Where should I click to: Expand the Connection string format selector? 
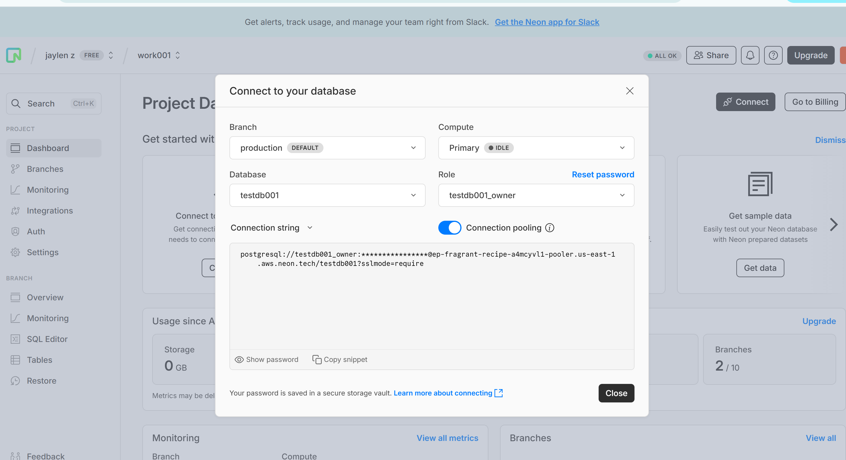point(271,227)
